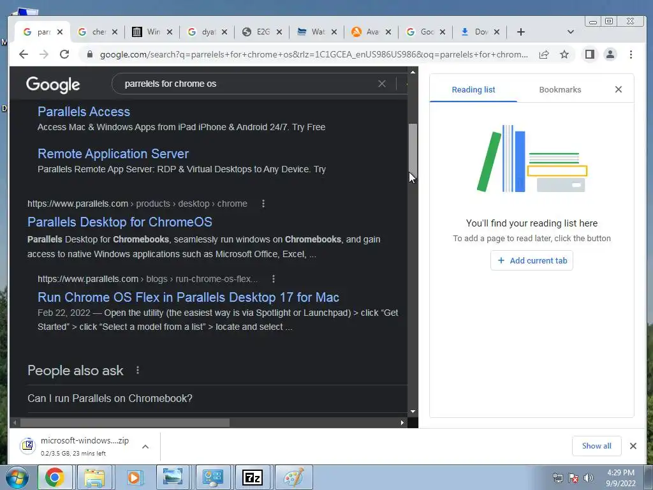653x490 pixels.
Task: Click the Chrome taskbar icon
Action: click(55, 477)
